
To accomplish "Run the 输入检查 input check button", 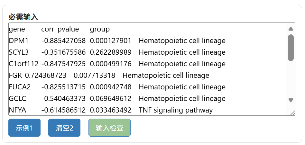I will pyautogui.click(x=109, y=128).
